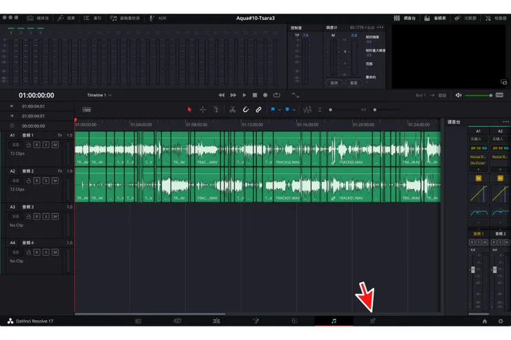Screen dimensions: 511x340
Task: Solo track A2 with S button
Action: point(46,180)
